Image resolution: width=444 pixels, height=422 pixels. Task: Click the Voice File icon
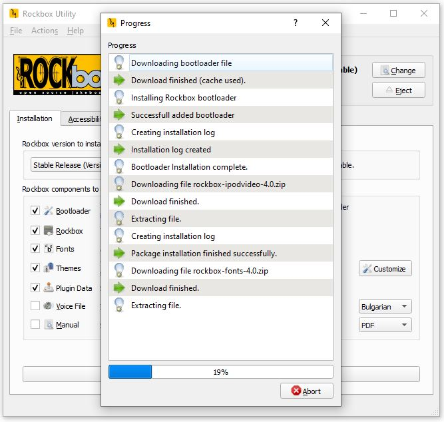tap(49, 306)
